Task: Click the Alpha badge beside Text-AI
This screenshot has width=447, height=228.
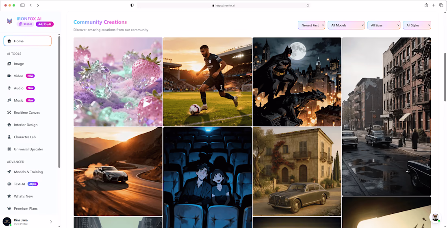Action: (x=33, y=184)
